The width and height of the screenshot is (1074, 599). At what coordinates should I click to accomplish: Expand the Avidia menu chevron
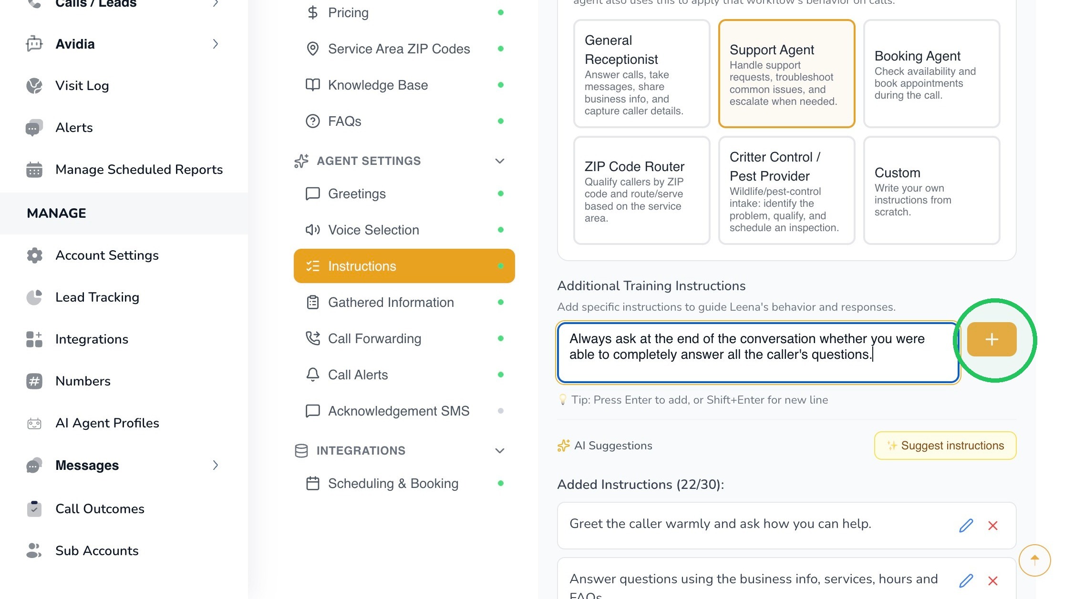point(216,44)
